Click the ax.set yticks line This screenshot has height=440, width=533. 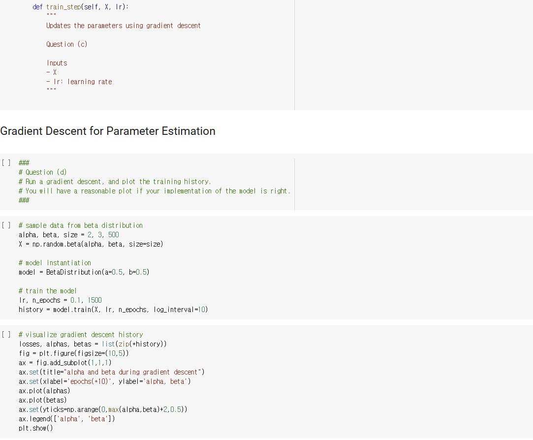tap(103, 409)
